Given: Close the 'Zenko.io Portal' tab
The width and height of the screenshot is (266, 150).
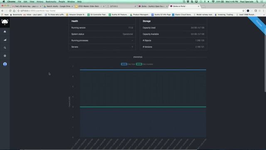Looking at the screenshot, I should coord(199,6).
